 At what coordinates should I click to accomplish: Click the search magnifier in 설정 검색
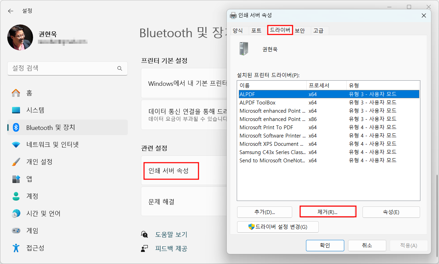120,68
